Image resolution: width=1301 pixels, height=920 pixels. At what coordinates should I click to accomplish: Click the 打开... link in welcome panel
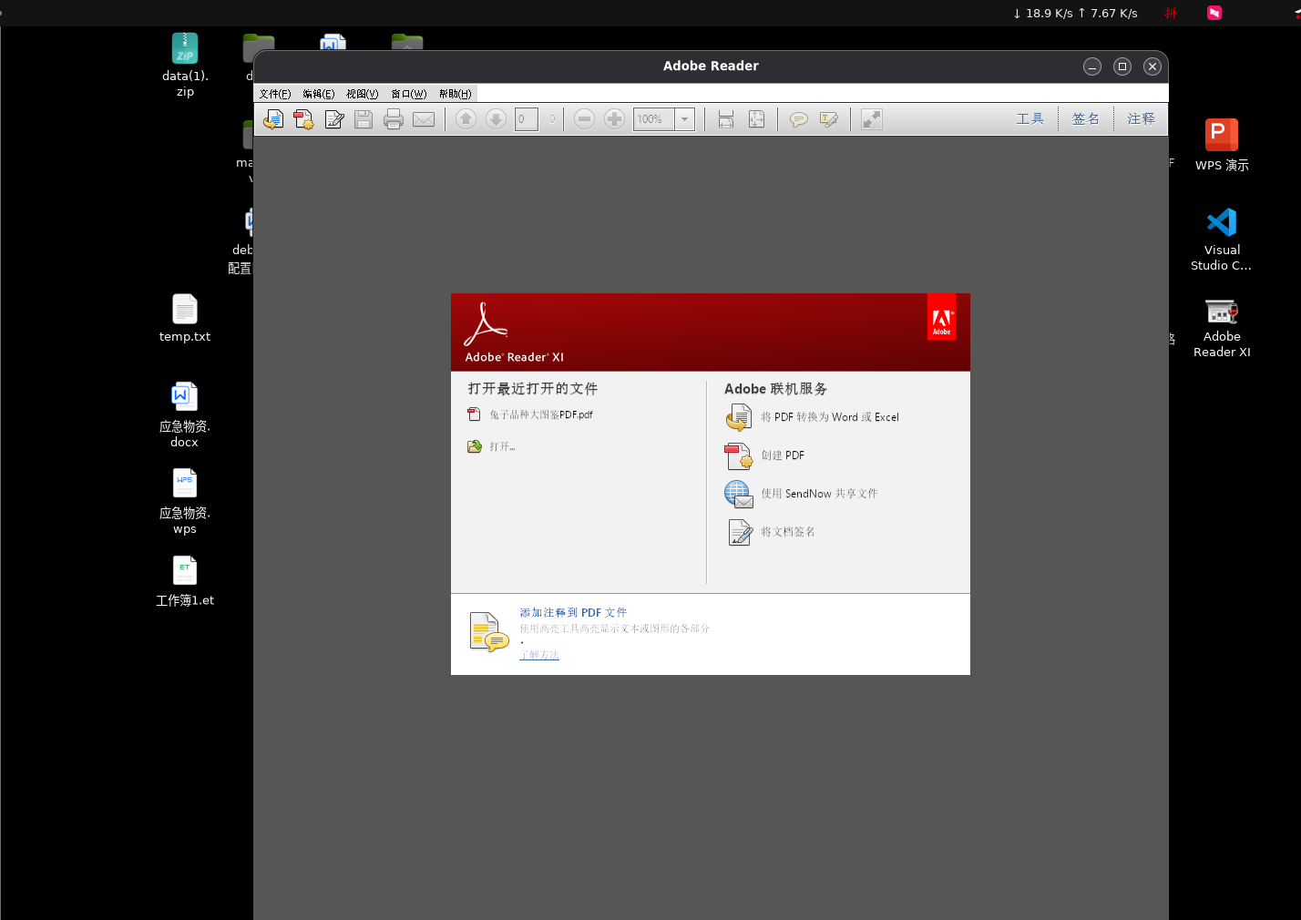point(502,446)
